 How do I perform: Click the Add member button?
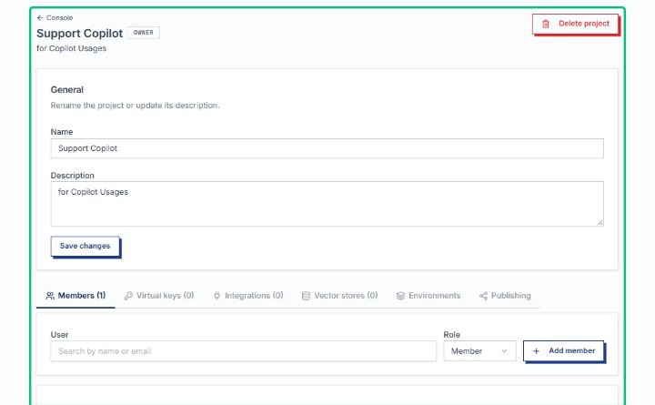pyautogui.click(x=563, y=351)
